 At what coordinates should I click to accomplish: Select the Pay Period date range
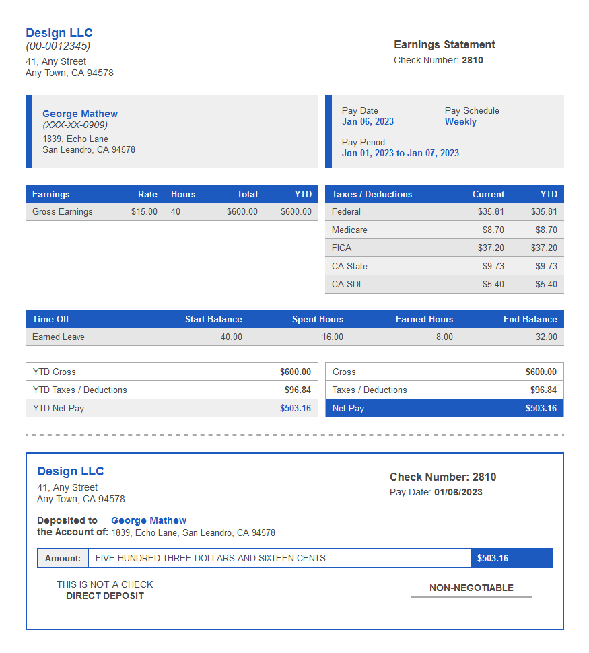[x=401, y=153]
